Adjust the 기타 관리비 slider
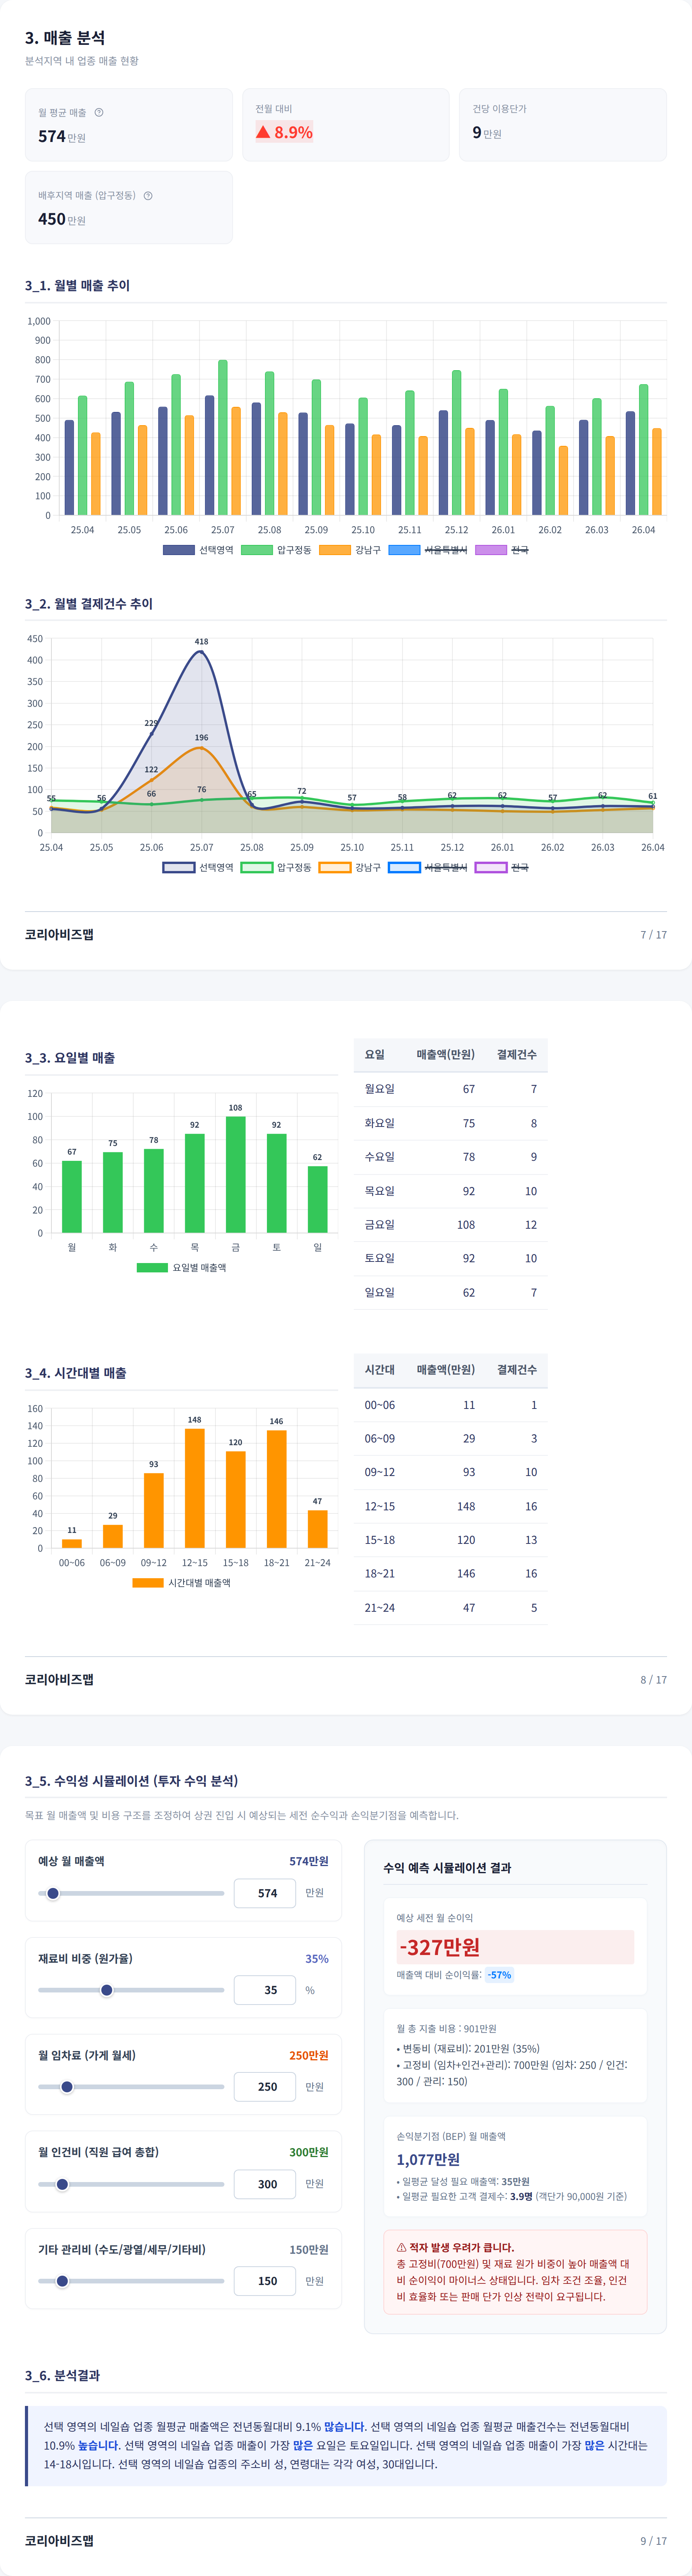This screenshot has width=692, height=2576. [x=131, y=2281]
